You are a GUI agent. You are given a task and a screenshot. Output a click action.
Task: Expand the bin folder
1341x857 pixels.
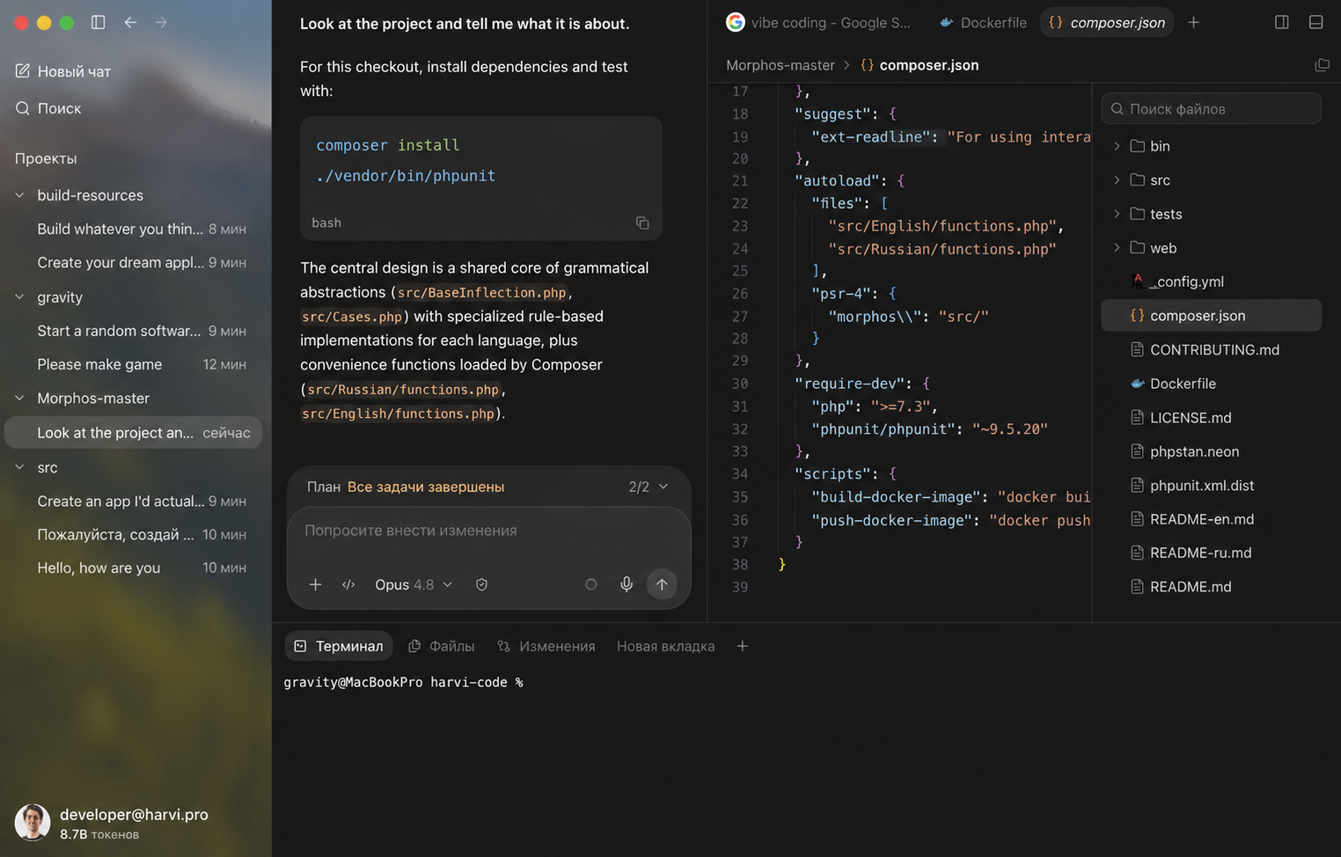point(1211,146)
